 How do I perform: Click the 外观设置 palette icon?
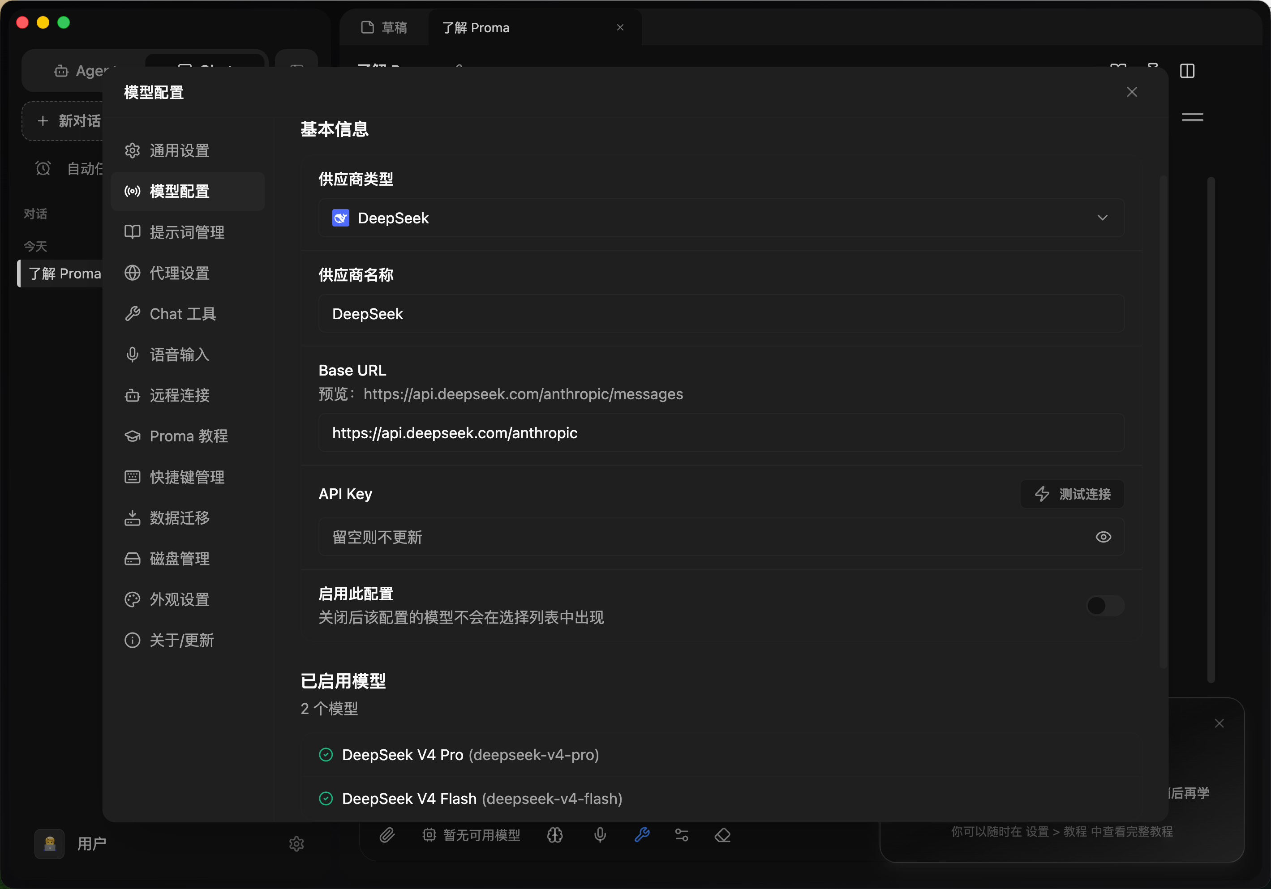click(x=132, y=599)
